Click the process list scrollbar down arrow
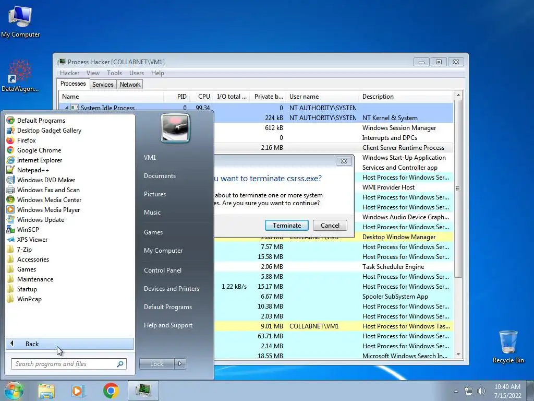This screenshot has width=534, height=401. pyautogui.click(x=458, y=355)
